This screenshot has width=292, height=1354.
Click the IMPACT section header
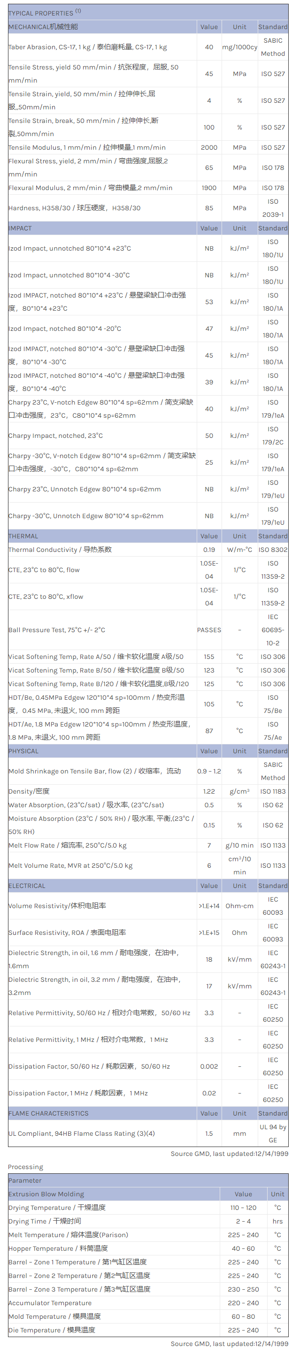coord(20,228)
